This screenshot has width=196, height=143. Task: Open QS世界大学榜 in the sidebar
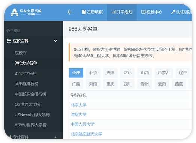pos(27,104)
